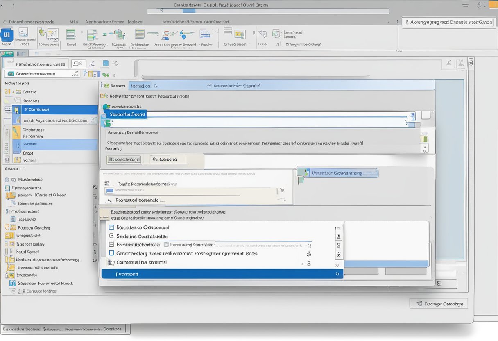The width and height of the screenshot is (498, 341).
Task: Click the Coange Onestep button at bottom right
Action: pyautogui.click(x=438, y=303)
